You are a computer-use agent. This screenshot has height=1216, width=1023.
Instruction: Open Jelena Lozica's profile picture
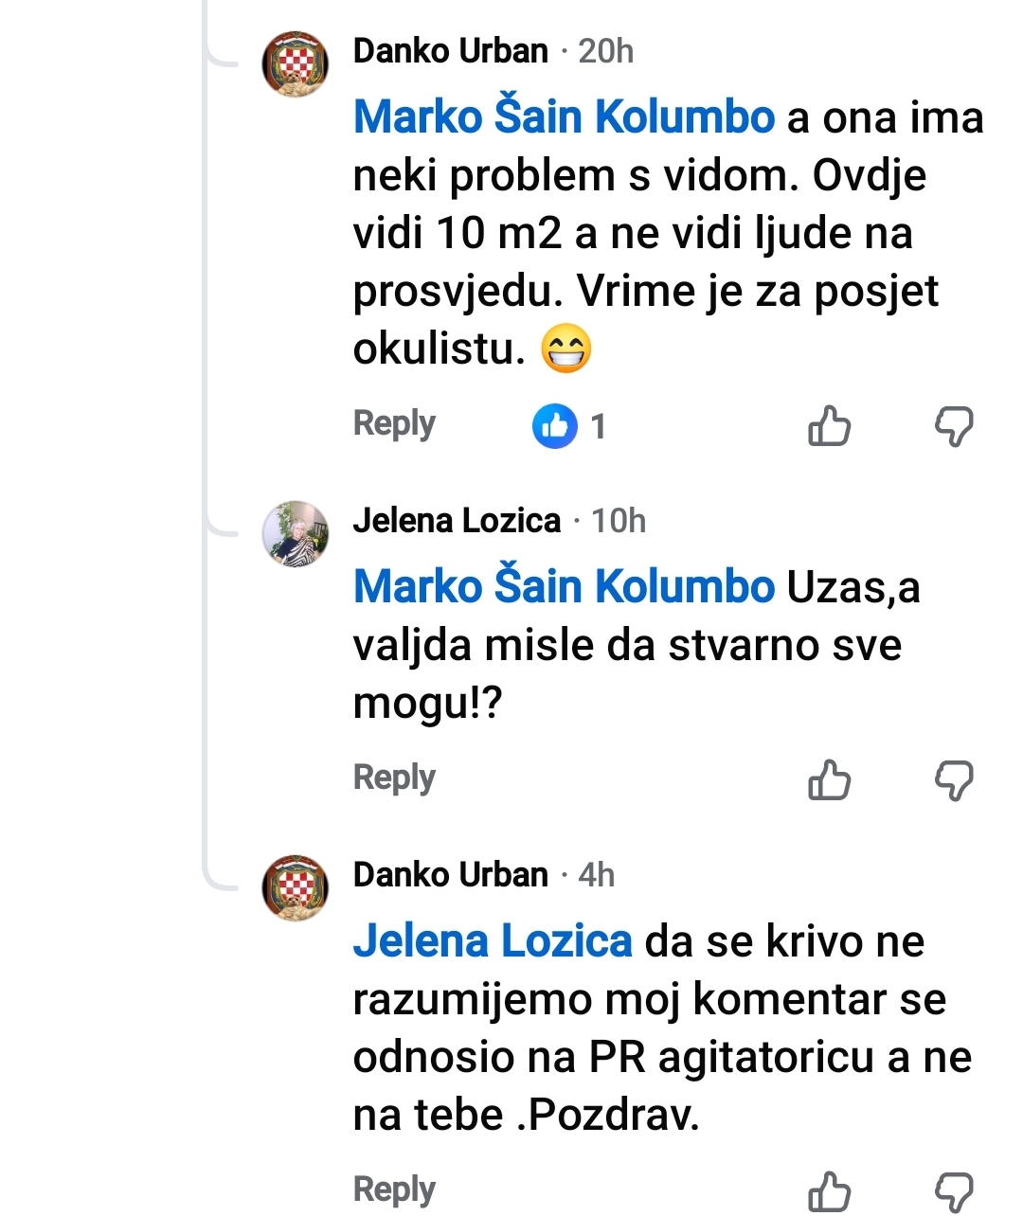(x=296, y=534)
